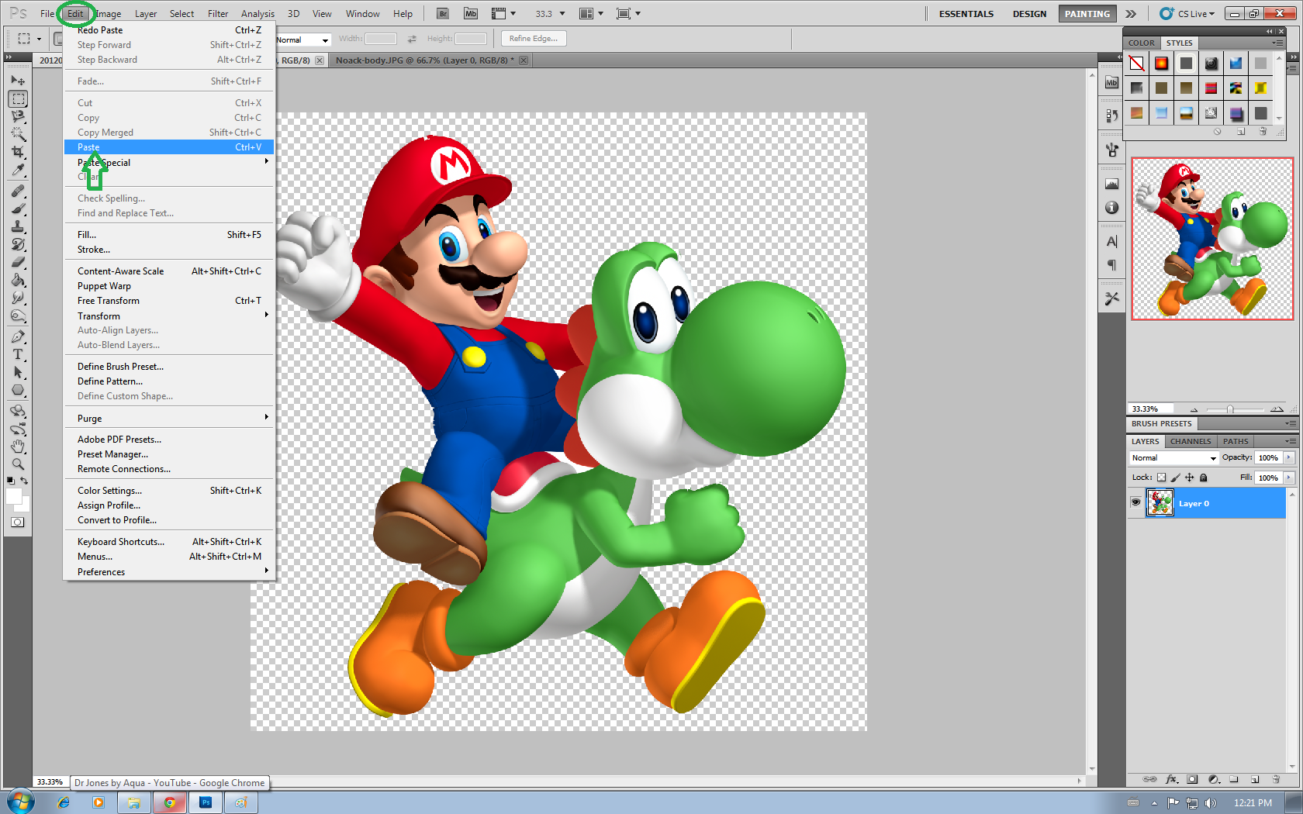Expand the Paste Special submenu
Screen dimensions: 1303x814
(168, 162)
